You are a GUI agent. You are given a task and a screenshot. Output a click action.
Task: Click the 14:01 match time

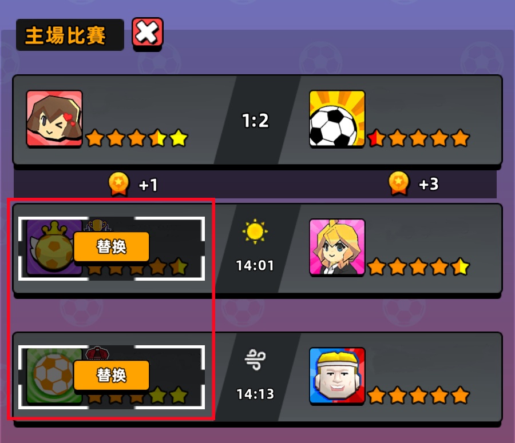[255, 265]
